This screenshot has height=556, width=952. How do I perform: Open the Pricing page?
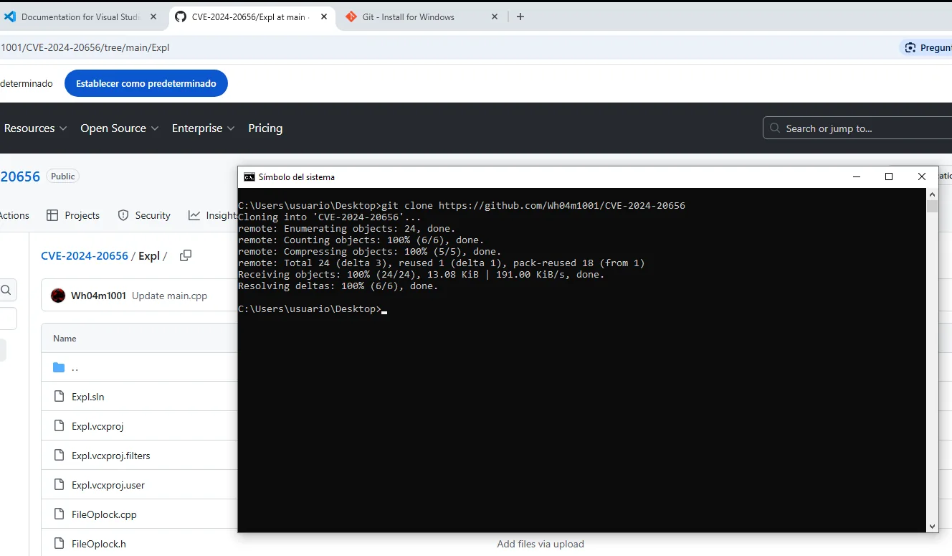265,128
